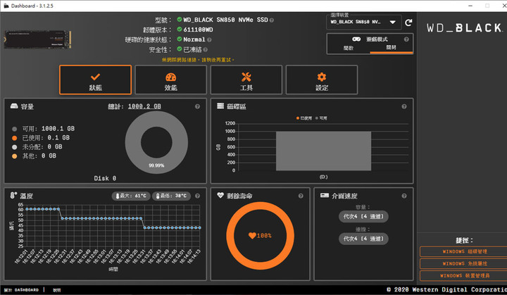The height and width of the screenshot is (295, 507).
Task: Click the volume icon beside 磁碟區
Action: point(220,106)
